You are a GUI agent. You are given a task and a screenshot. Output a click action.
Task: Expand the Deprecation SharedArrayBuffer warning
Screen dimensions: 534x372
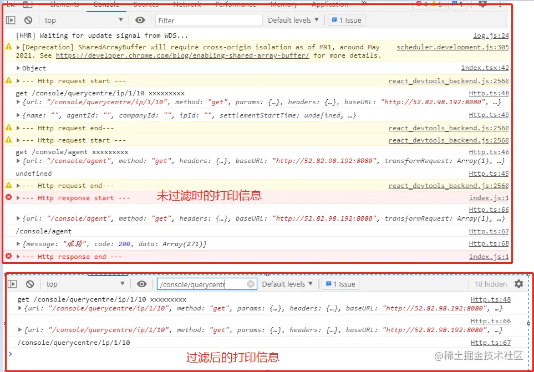click(18, 47)
